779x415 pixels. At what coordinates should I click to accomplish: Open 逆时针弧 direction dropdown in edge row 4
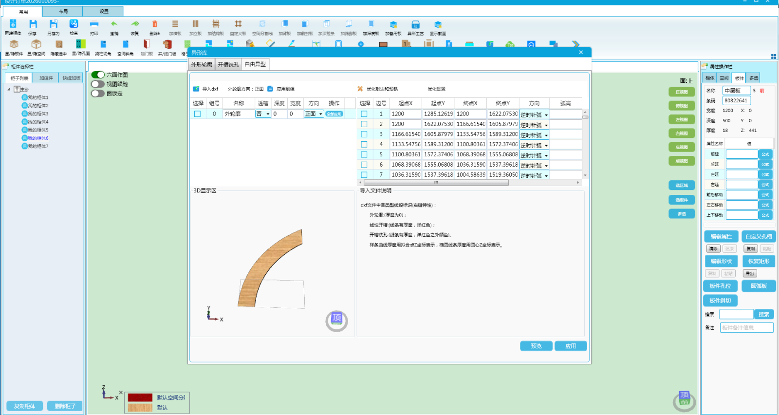coord(534,145)
